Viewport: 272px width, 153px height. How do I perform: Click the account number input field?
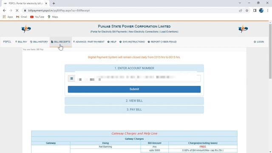(x=138, y=78)
